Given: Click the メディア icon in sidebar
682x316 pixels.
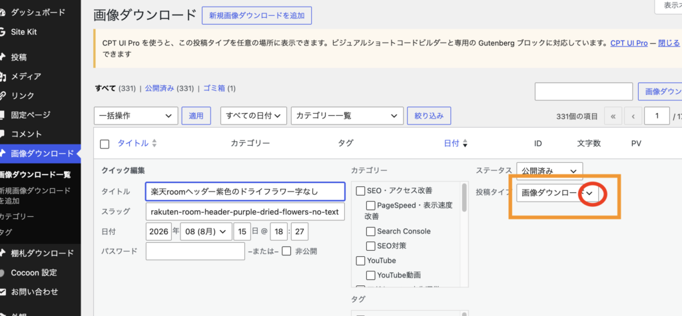Looking at the screenshot, I should pyautogui.click(x=2, y=77).
